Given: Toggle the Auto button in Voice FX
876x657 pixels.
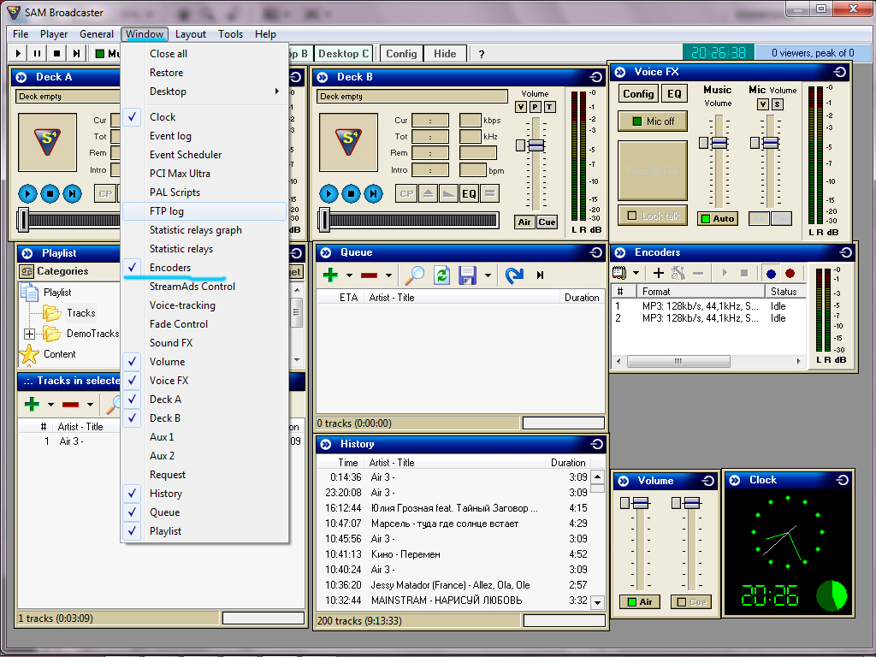Looking at the screenshot, I should pos(717,218).
